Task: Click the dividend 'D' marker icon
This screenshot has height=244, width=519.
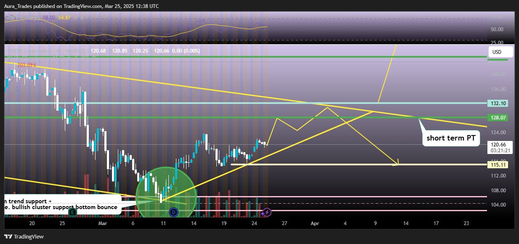Action: (x=173, y=213)
